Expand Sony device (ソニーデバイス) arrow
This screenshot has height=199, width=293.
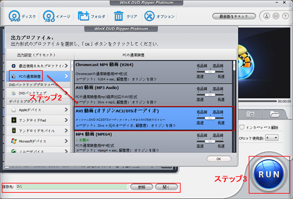click(x=66, y=151)
